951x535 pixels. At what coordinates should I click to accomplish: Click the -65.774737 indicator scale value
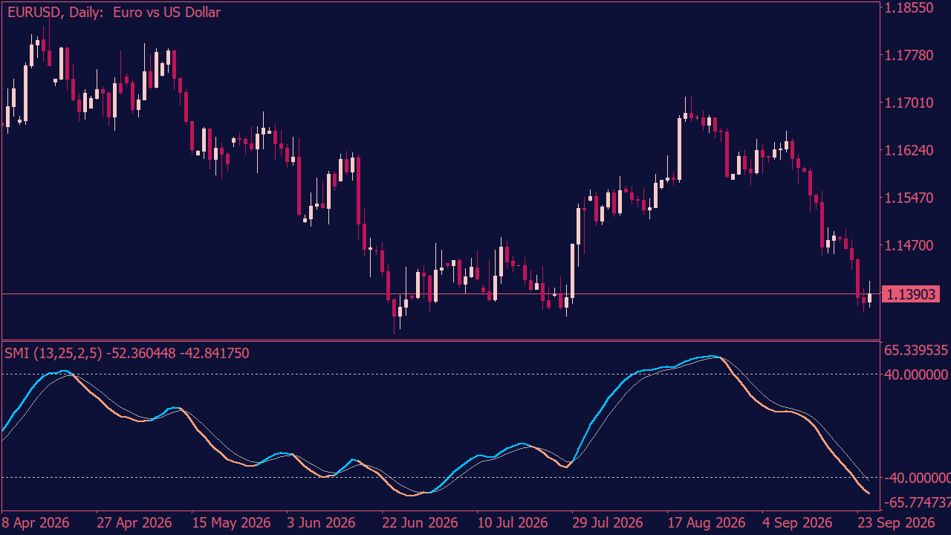click(x=917, y=502)
